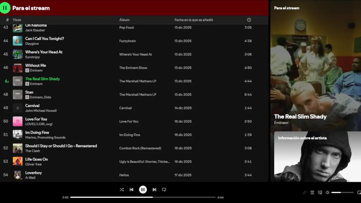Open the lyrics microphone icon
361x203 pixels.
point(305,193)
